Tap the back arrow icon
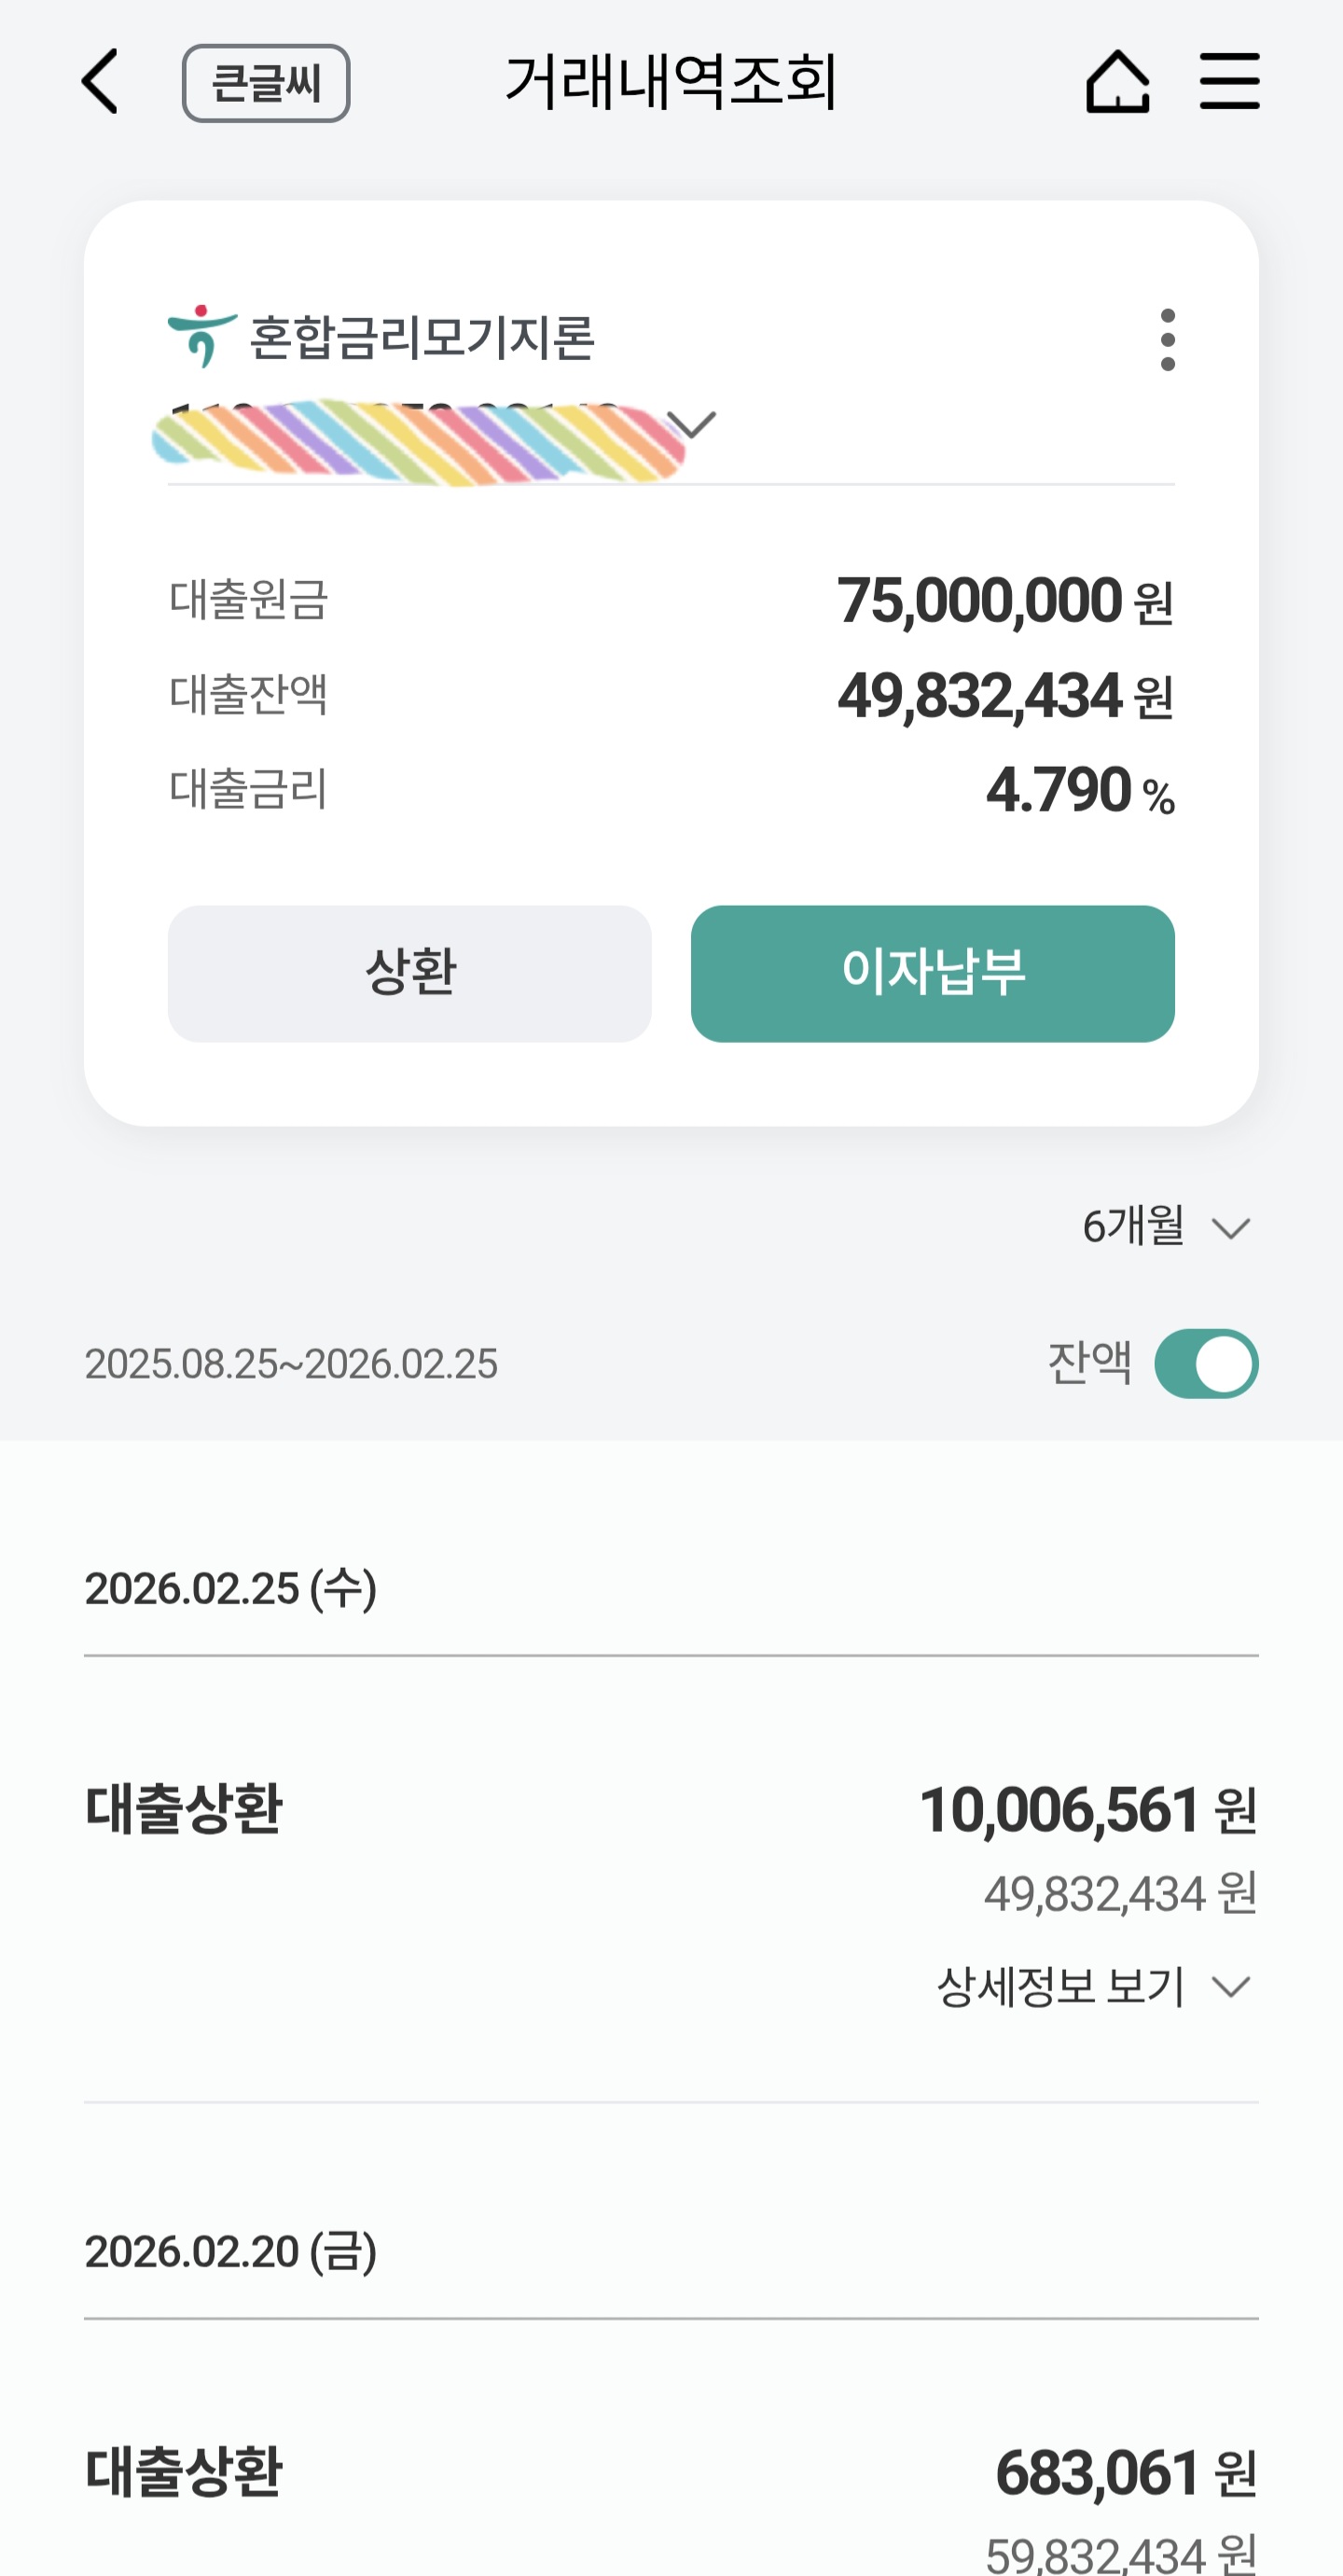 click(x=101, y=82)
